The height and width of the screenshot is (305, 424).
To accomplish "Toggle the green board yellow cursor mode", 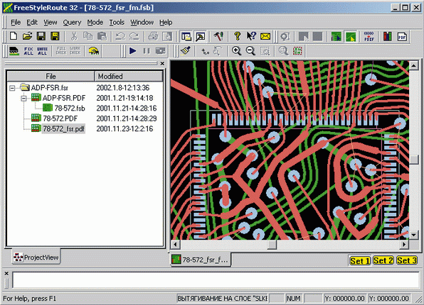I will click(x=351, y=36).
